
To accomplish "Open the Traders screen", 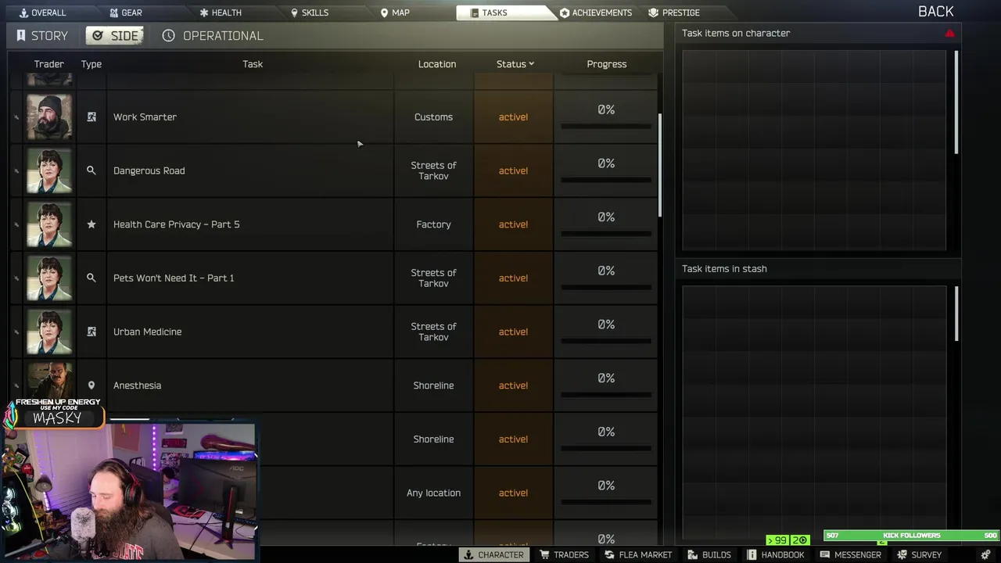I will click(564, 554).
